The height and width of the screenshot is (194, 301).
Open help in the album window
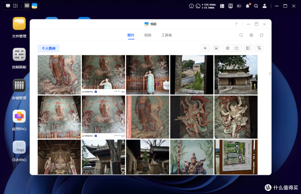(x=236, y=24)
